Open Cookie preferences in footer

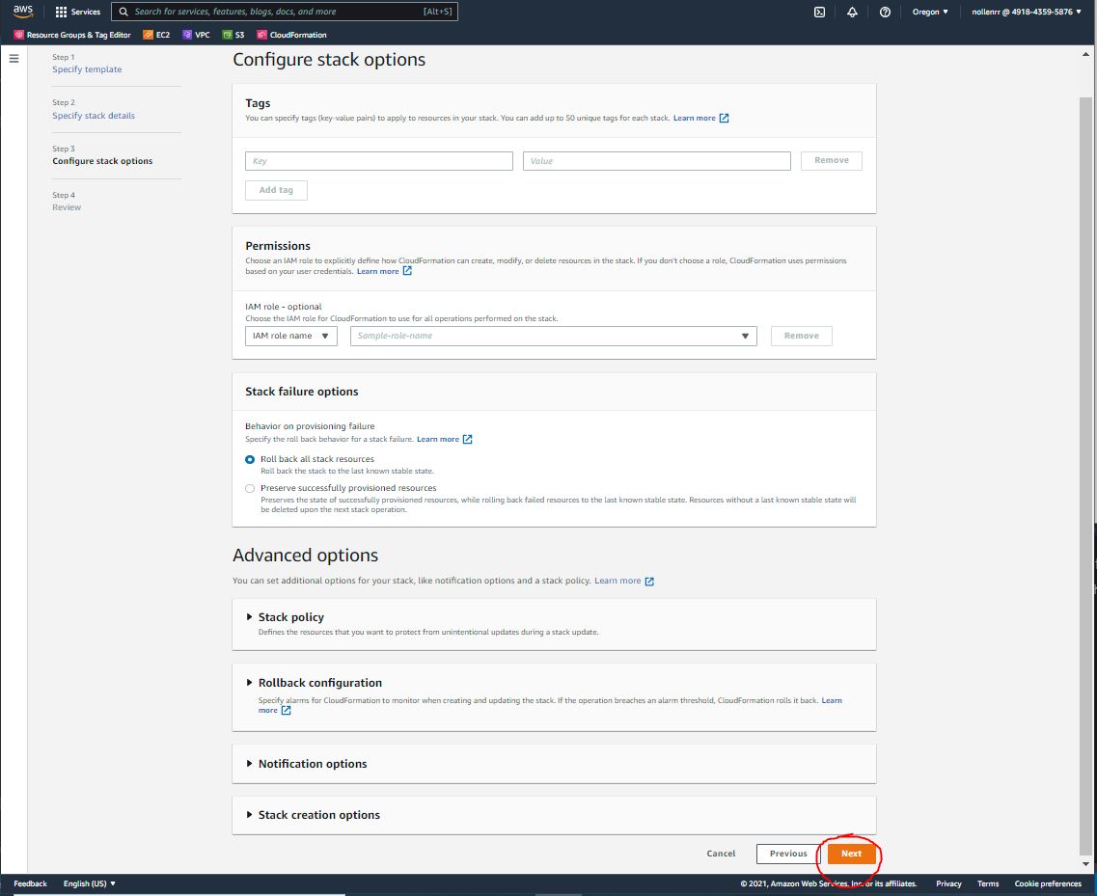[1048, 883]
